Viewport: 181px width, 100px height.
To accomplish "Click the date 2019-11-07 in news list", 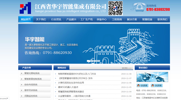I will pos(126,78).
